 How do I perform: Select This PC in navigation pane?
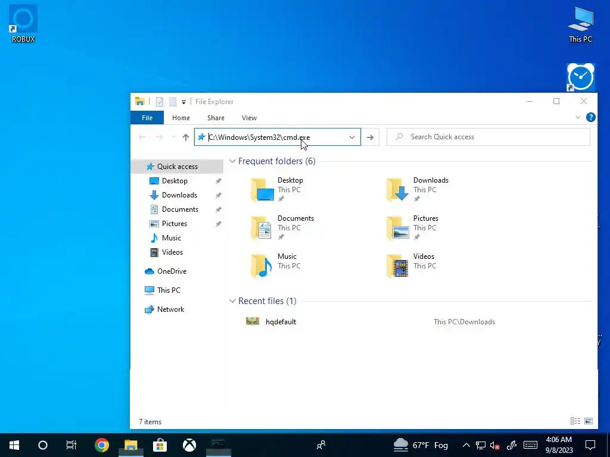click(x=169, y=290)
